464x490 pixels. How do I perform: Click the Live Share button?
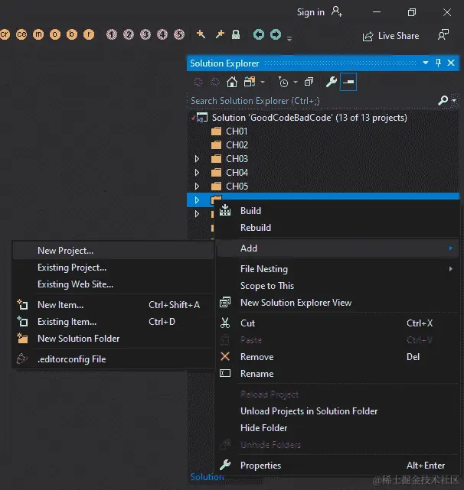tap(390, 36)
